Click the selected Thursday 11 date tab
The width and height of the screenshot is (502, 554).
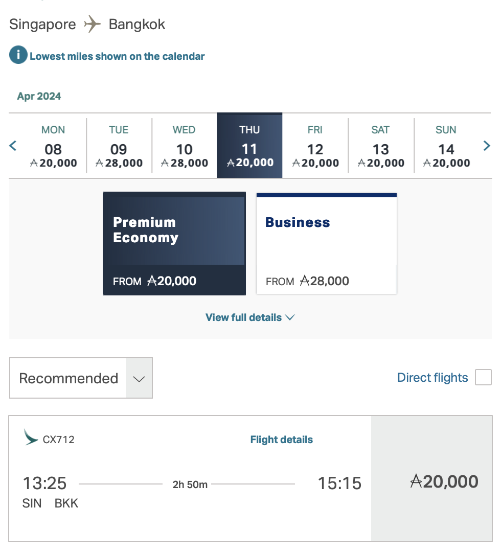249,147
